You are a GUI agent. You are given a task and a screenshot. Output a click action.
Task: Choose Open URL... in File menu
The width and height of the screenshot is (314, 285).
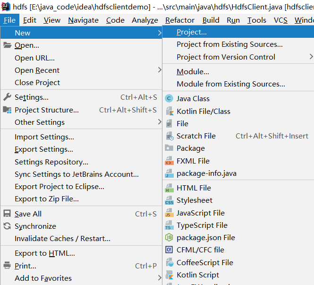click(x=81, y=58)
